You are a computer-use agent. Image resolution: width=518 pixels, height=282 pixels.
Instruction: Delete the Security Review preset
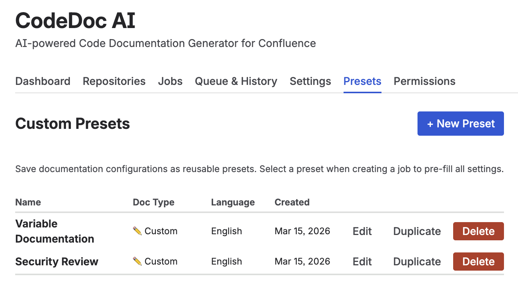478,261
